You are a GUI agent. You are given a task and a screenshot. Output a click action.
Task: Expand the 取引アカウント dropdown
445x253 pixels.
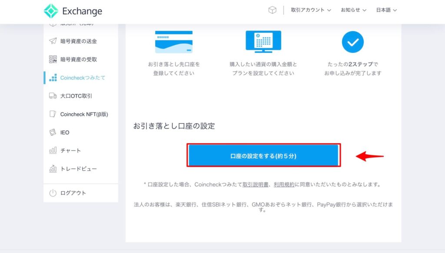[311, 10]
